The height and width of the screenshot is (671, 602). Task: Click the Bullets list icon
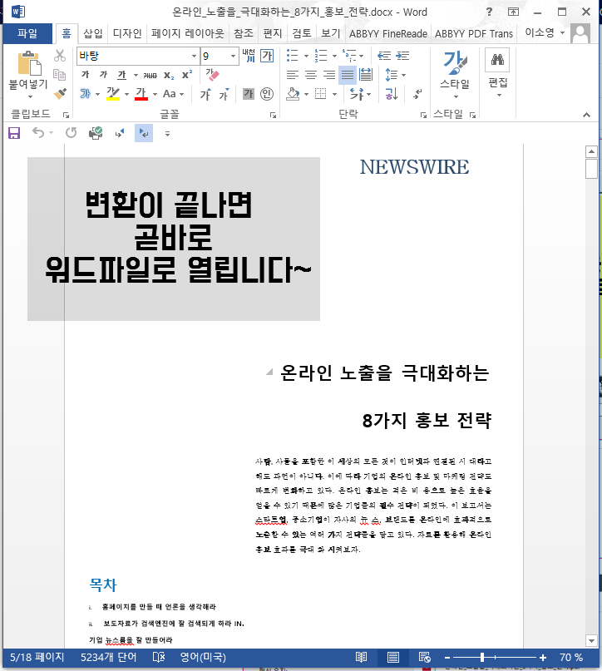tap(292, 56)
